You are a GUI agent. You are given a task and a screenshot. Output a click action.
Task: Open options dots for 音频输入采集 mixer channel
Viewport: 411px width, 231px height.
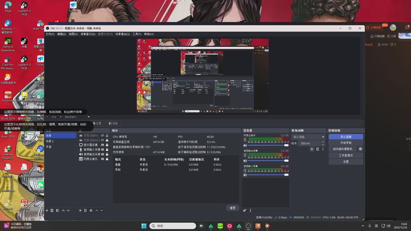pos(245,170)
